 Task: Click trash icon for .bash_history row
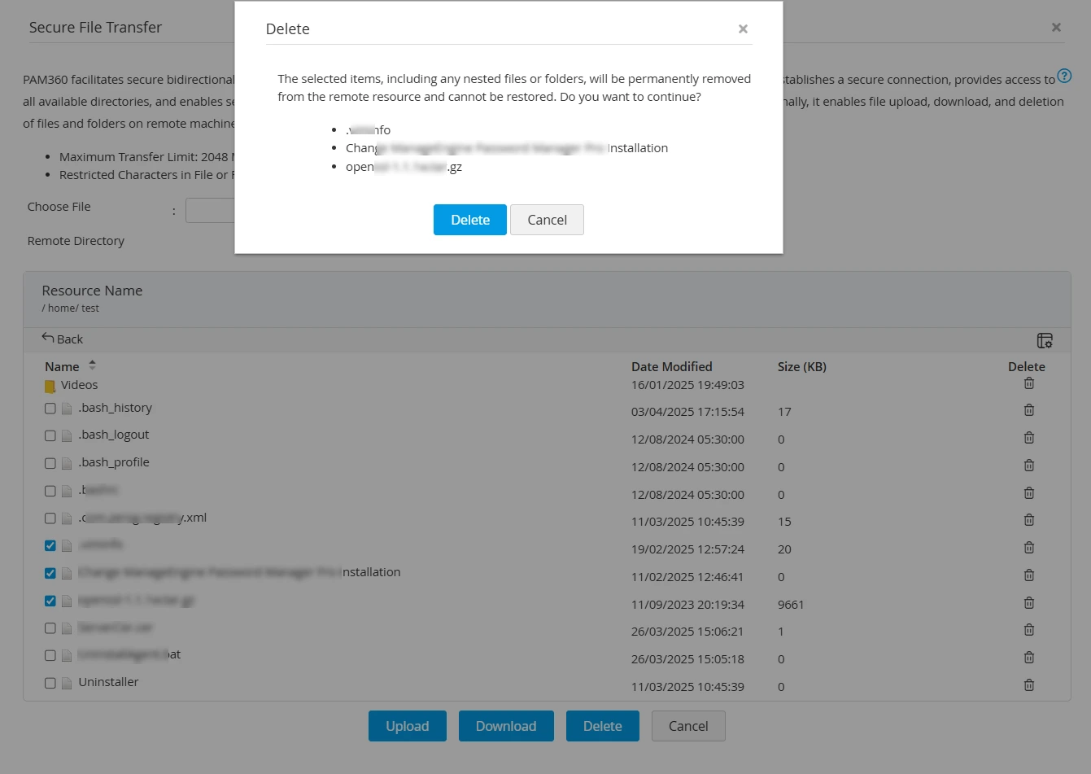pyautogui.click(x=1029, y=410)
